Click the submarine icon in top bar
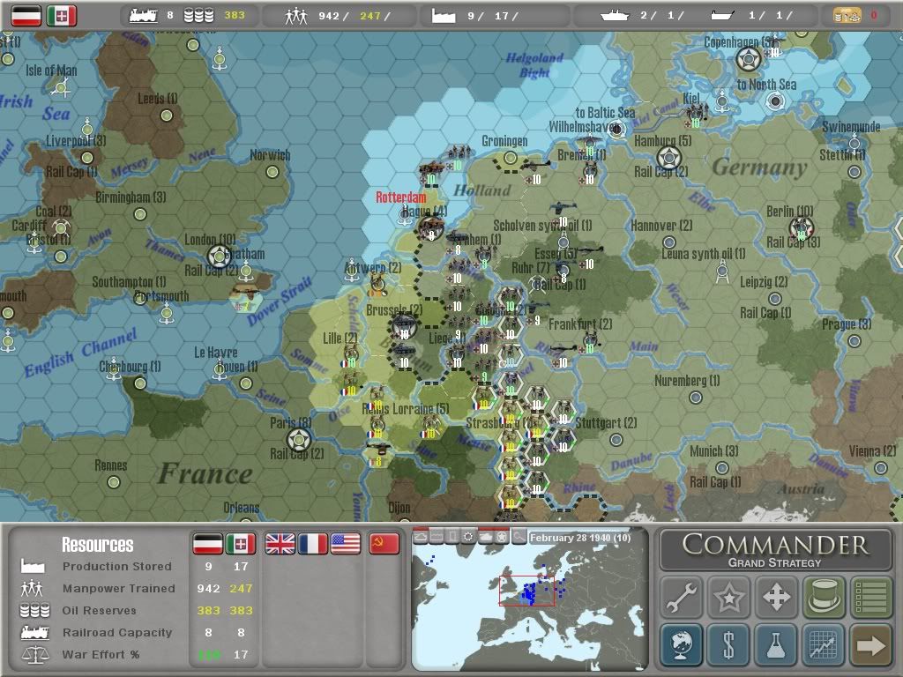 722,16
